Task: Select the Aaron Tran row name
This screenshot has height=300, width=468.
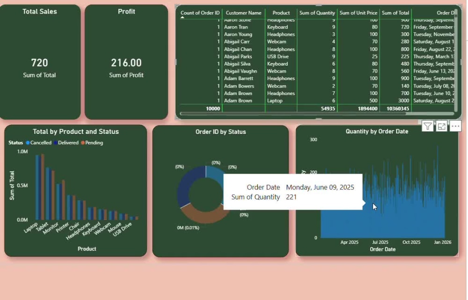Action: [236, 27]
